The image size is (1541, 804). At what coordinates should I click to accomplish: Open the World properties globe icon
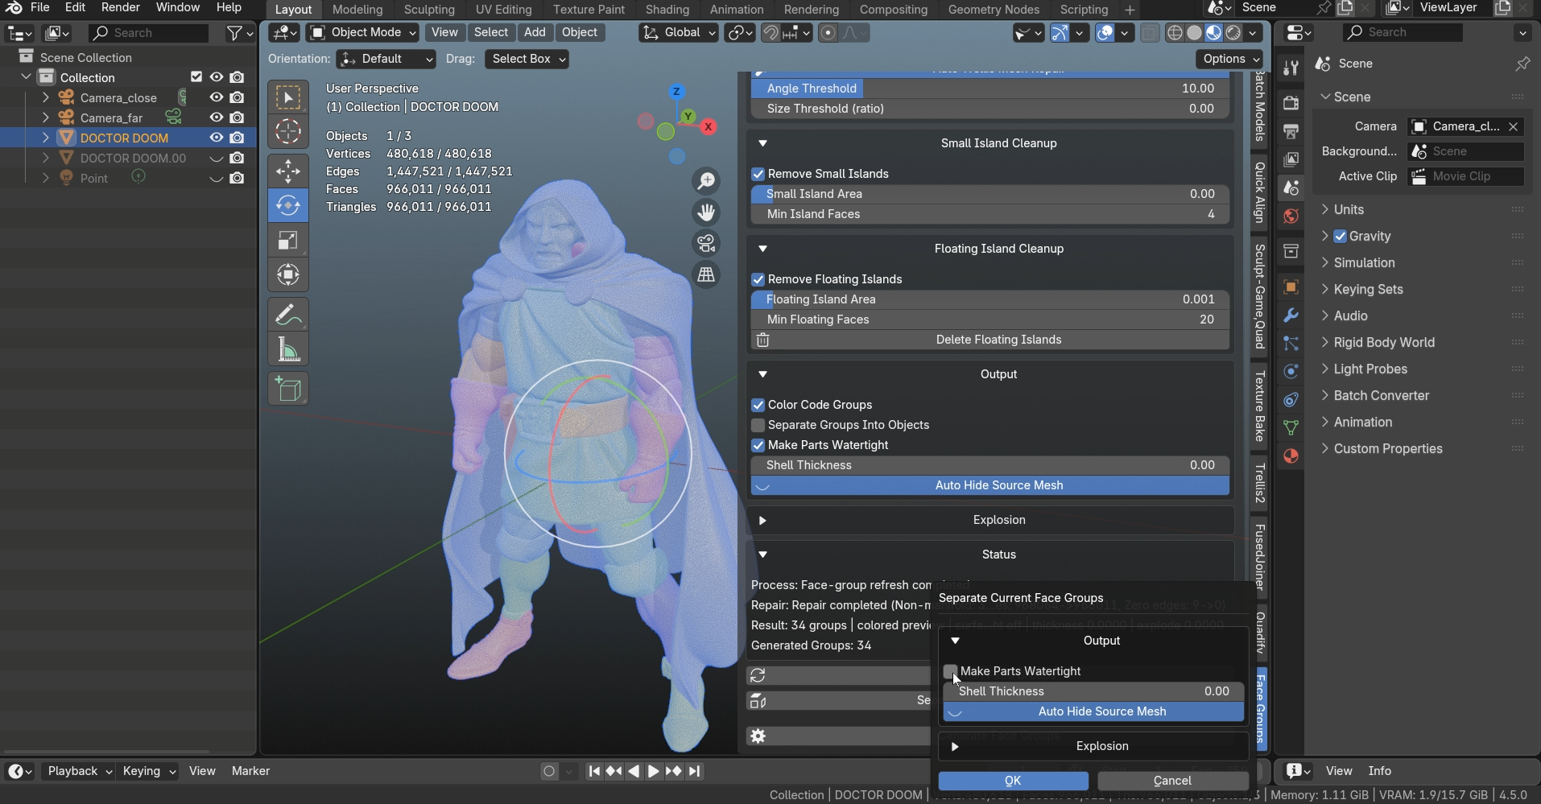click(1291, 216)
